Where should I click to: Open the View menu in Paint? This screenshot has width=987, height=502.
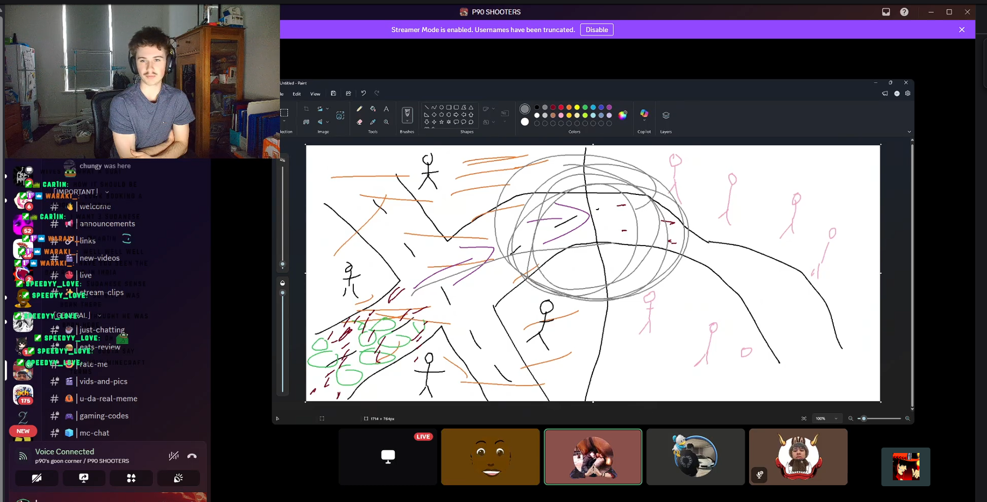tap(315, 94)
